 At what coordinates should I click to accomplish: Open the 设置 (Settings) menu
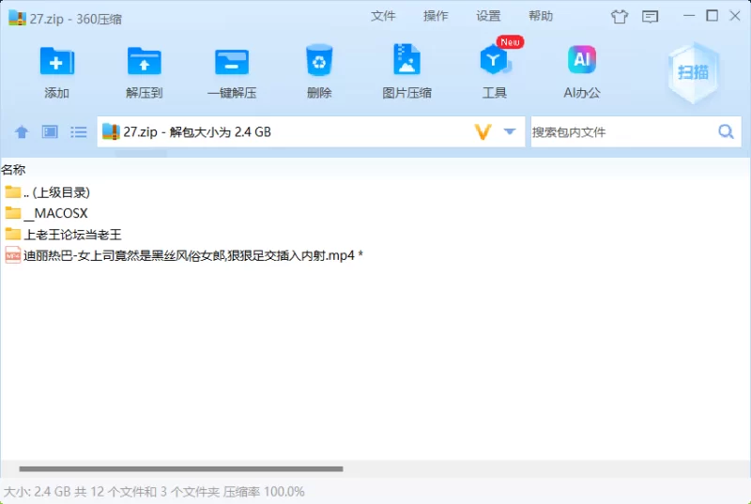(x=488, y=16)
